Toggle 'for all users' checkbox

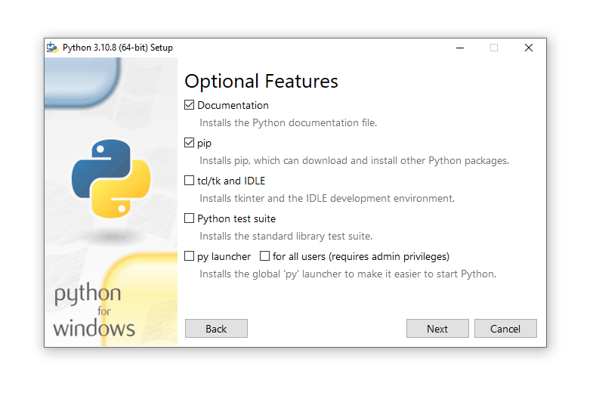[265, 256]
